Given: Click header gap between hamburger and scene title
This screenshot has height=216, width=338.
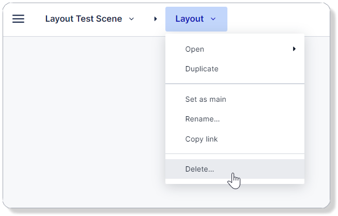Looking at the screenshot, I should [34, 19].
